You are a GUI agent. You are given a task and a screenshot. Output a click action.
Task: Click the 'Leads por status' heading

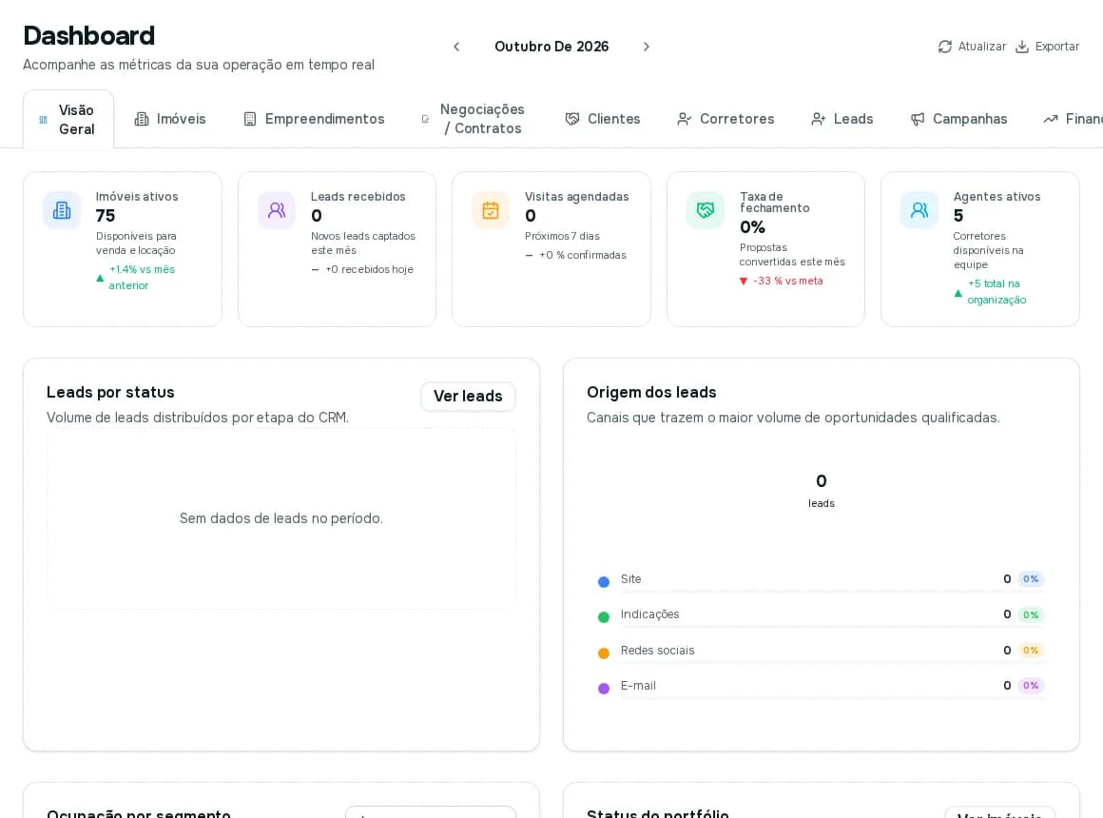point(110,393)
